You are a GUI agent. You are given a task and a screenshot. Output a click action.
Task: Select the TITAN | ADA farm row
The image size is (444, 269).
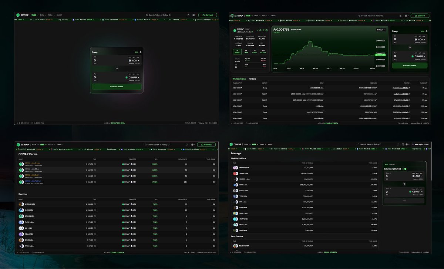point(117,246)
